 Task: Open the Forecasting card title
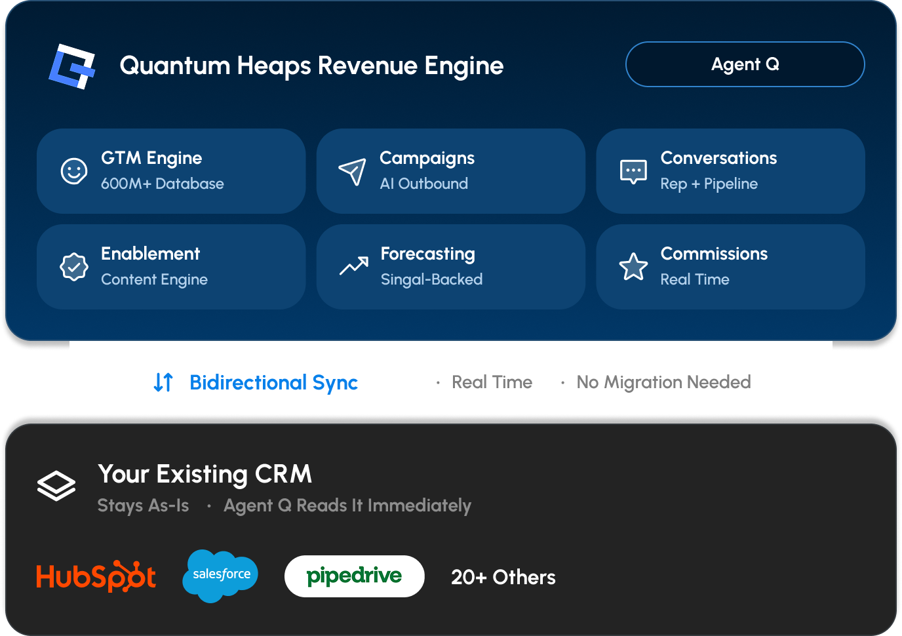coord(427,254)
